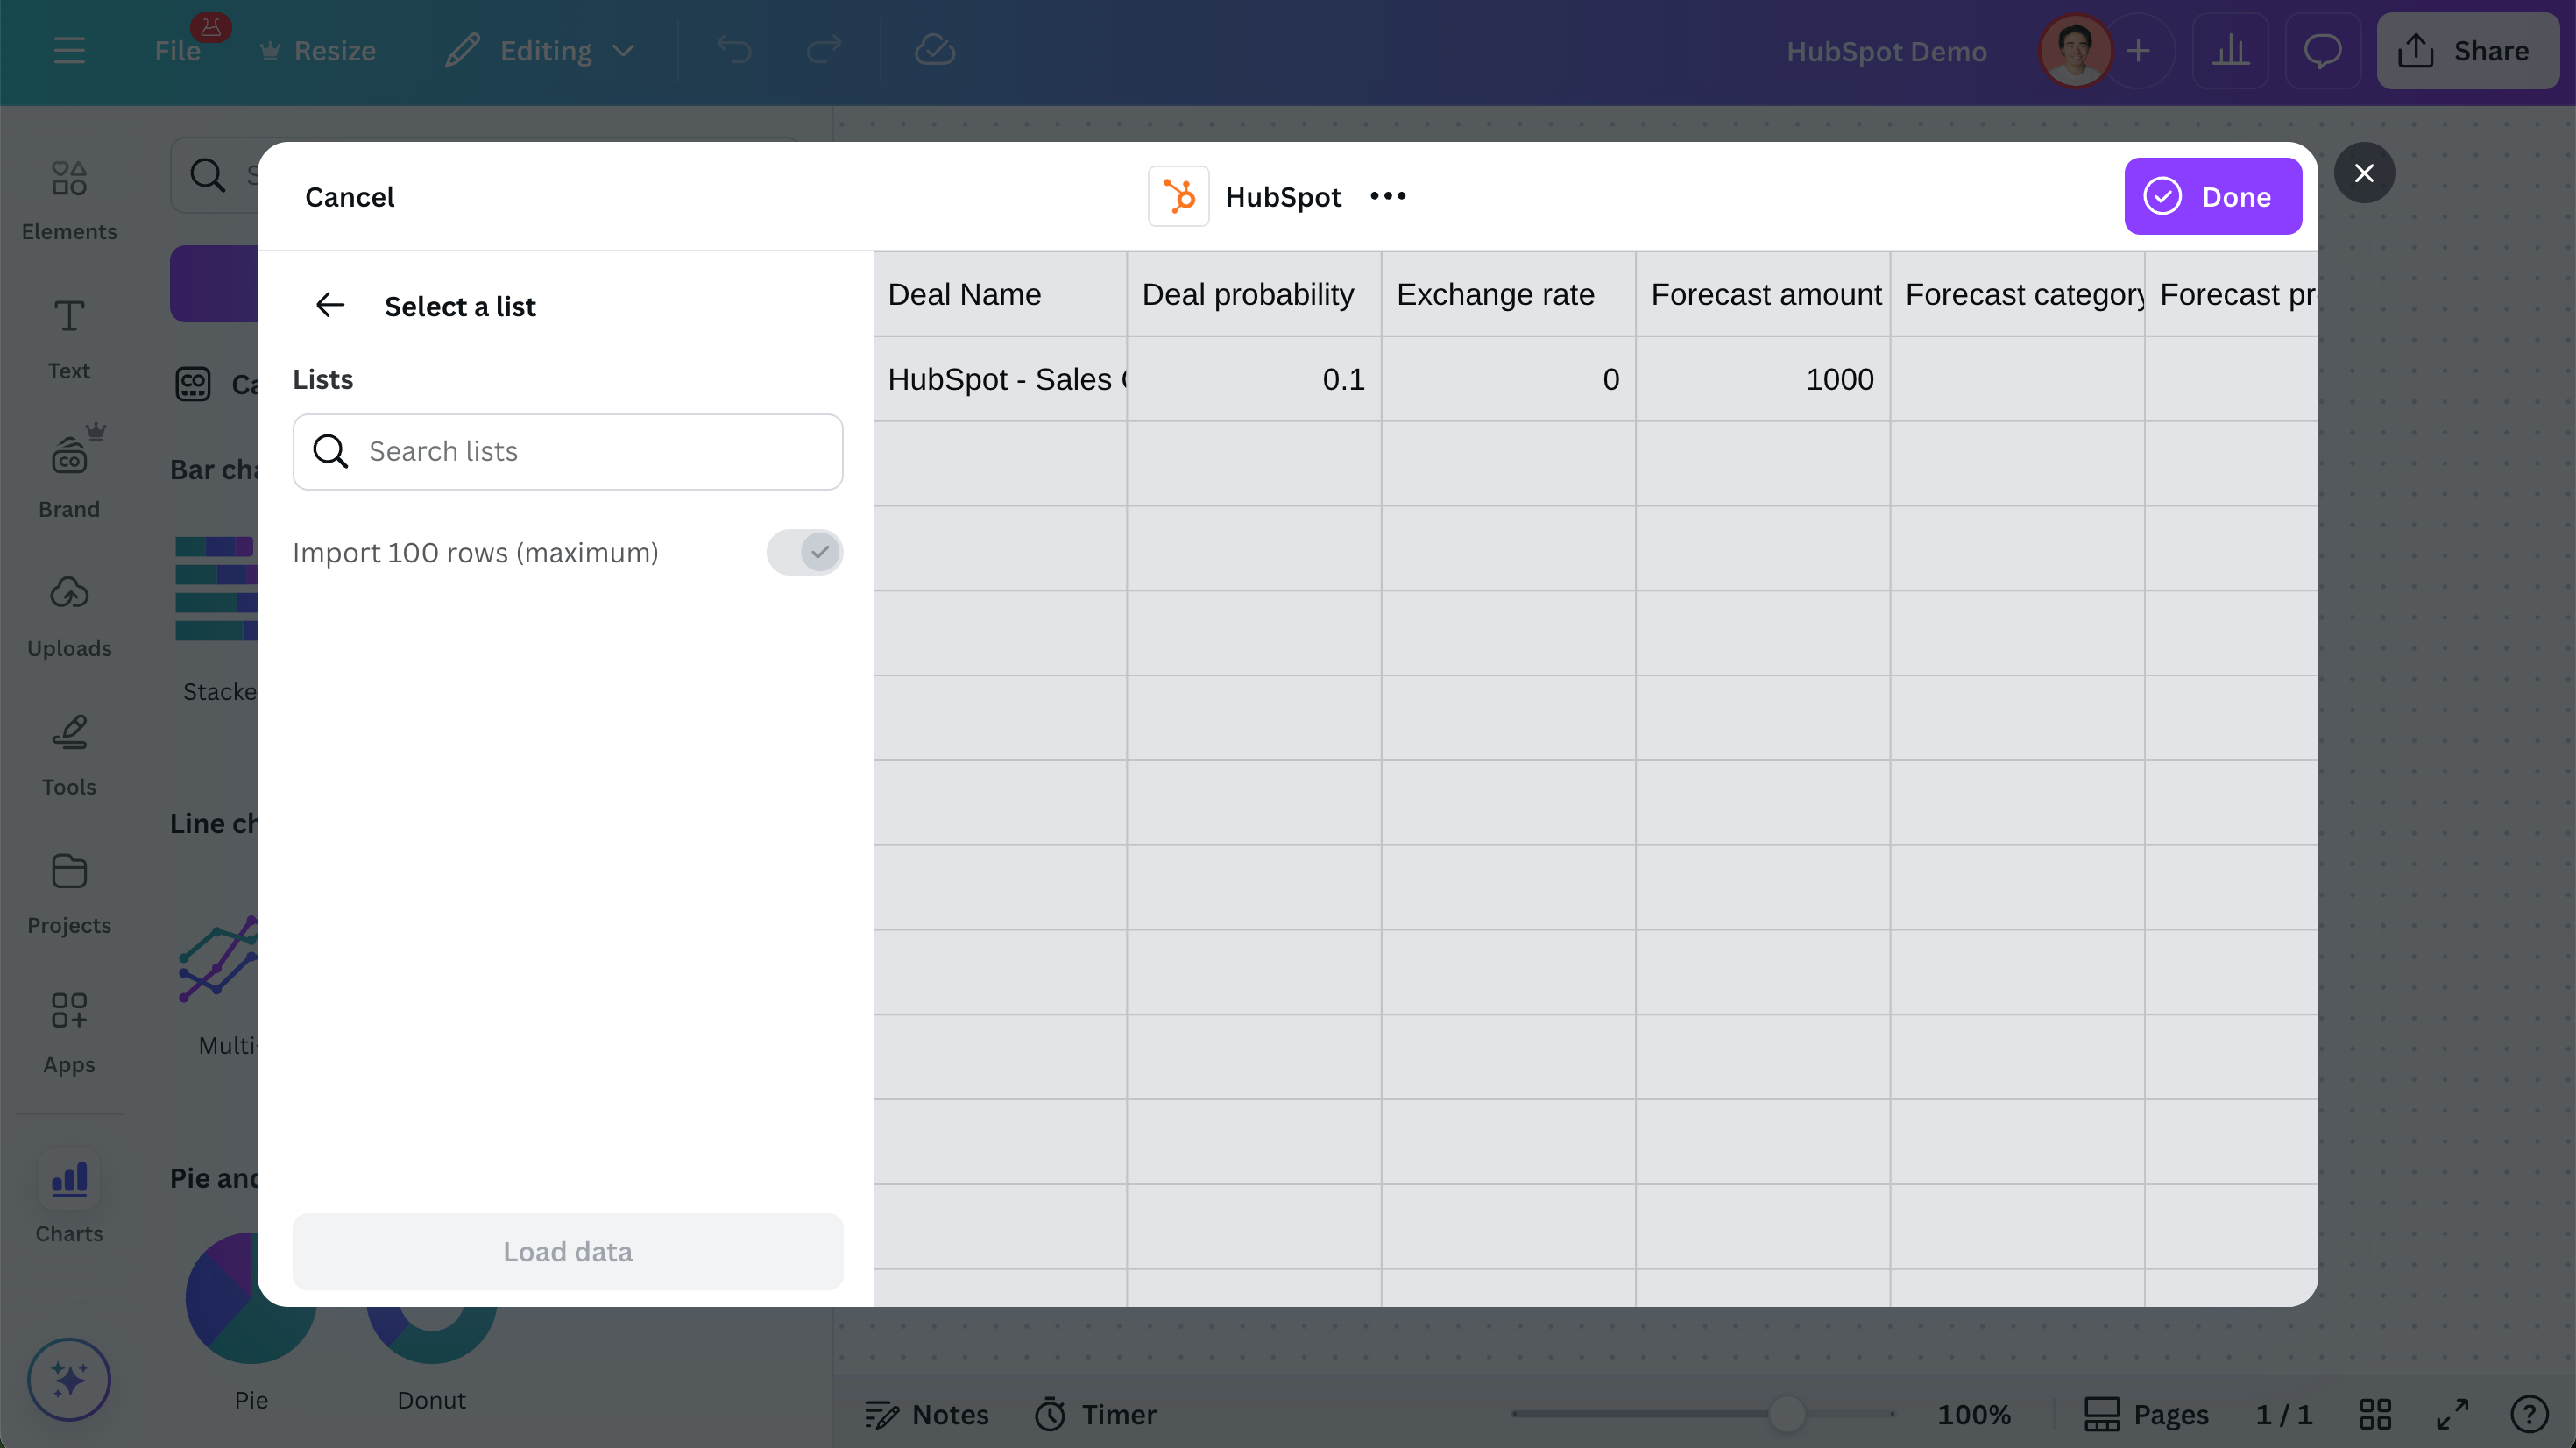Open the Apps sidebar panel
The image size is (2576, 1448).
pos(69,1032)
